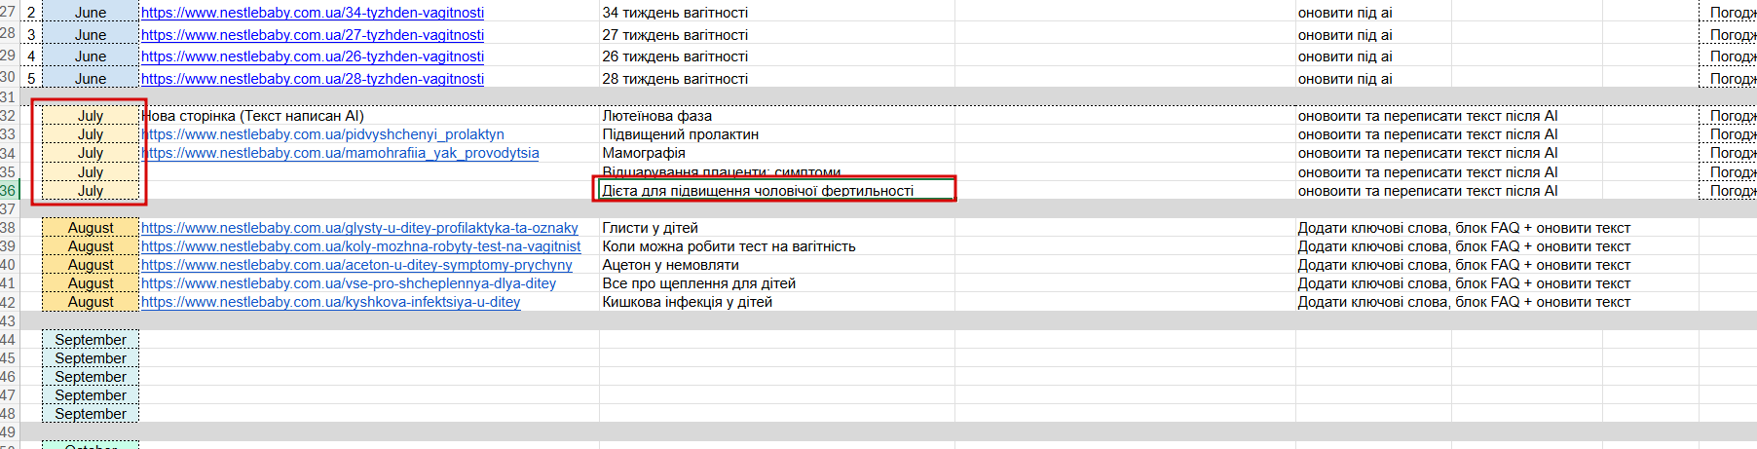Open the aceton-u-ditey-symptomy link
This screenshot has height=449, width=1757.
[356, 265]
